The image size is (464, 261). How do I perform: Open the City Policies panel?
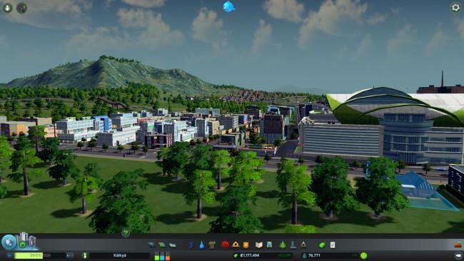click(x=333, y=245)
